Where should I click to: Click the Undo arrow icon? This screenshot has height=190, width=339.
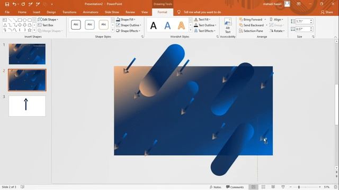(x=14, y=4)
